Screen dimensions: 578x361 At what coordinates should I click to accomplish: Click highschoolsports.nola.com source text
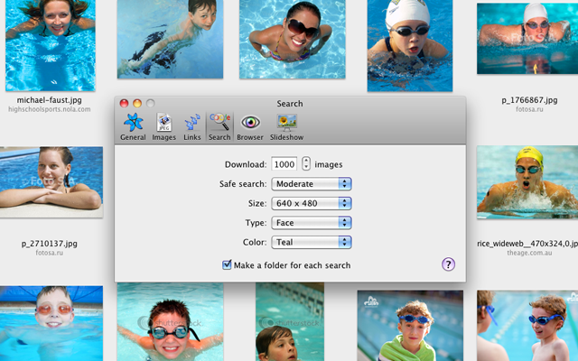(x=50, y=109)
